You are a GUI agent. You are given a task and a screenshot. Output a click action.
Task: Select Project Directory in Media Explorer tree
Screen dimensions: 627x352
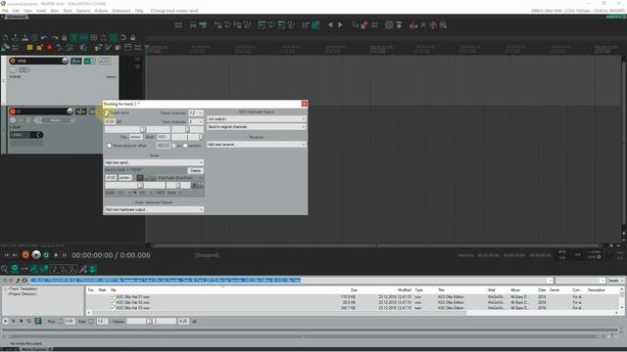pos(23,293)
